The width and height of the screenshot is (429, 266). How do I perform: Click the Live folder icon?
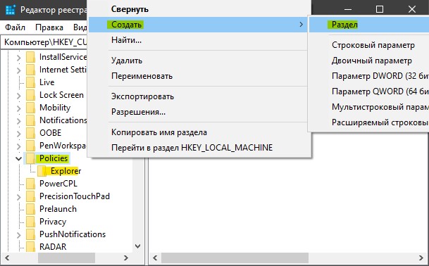(x=31, y=82)
